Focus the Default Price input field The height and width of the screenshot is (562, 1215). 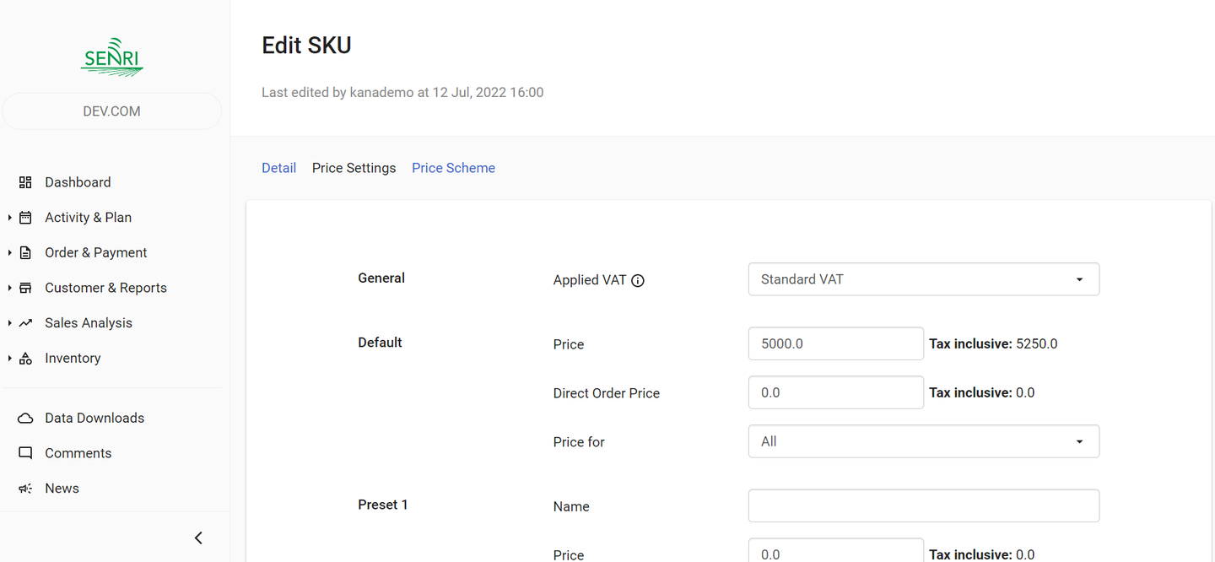tap(835, 344)
